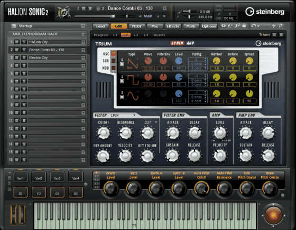This screenshot has height=230, width=296.
Task: Open the Multi page
Action: tap(191, 26)
